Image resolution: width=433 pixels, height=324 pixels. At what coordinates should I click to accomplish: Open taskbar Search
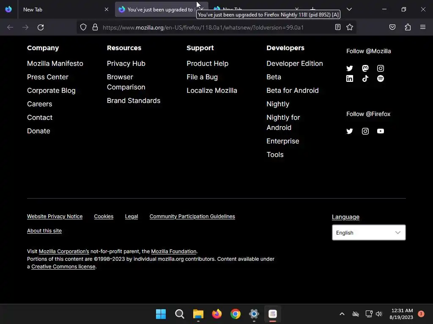(179, 314)
